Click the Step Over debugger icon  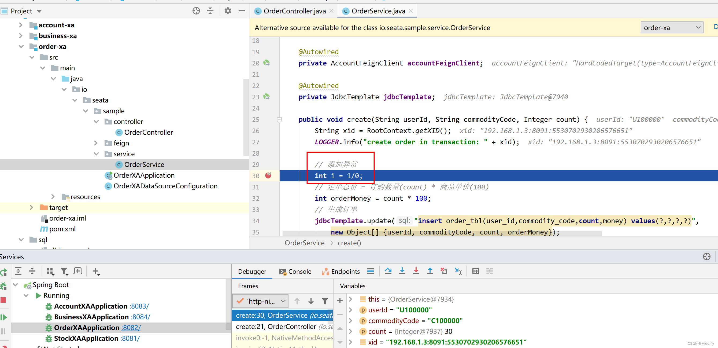coord(388,271)
